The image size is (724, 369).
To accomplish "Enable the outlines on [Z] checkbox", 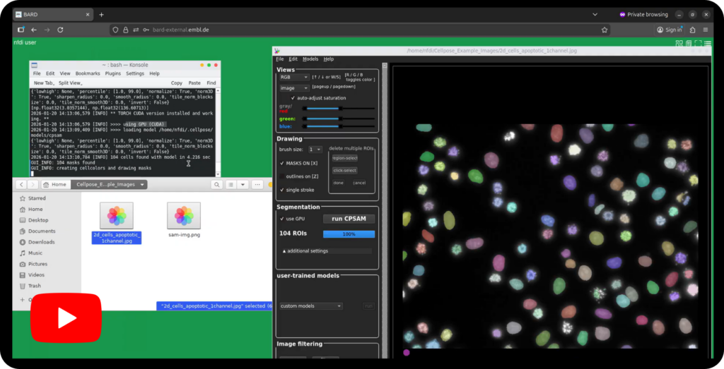I will tap(282, 176).
